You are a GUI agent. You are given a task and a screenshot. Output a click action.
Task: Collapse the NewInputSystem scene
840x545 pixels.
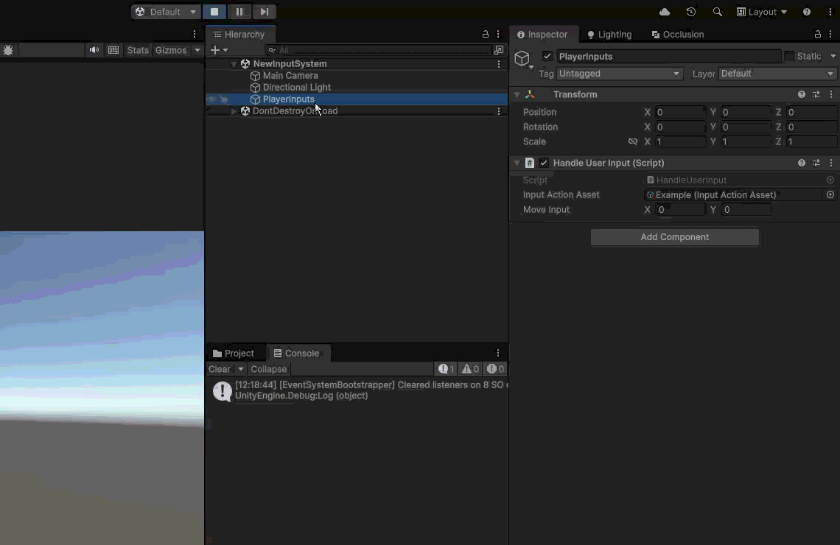[x=234, y=64]
